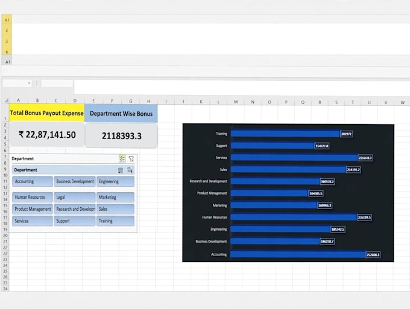Image resolution: width=410 pixels, height=309 pixels.
Task: Click the Accounting bar in the chart
Action: 298,254
